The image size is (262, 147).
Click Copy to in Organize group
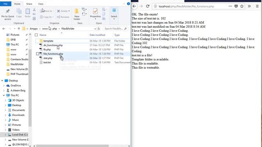click(x=47, y=17)
